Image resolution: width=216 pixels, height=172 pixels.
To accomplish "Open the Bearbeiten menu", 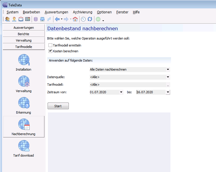I will coord(31,12).
